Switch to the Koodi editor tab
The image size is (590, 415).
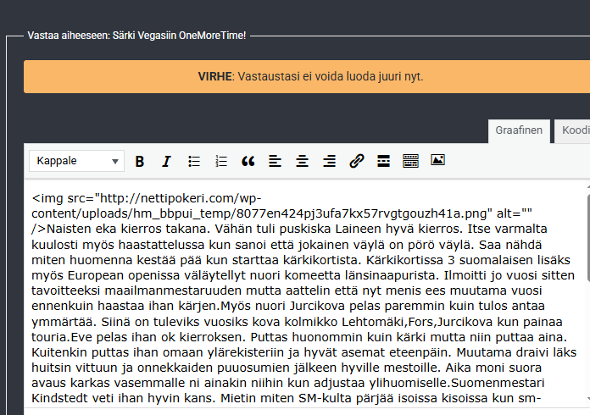pyautogui.click(x=573, y=130)
